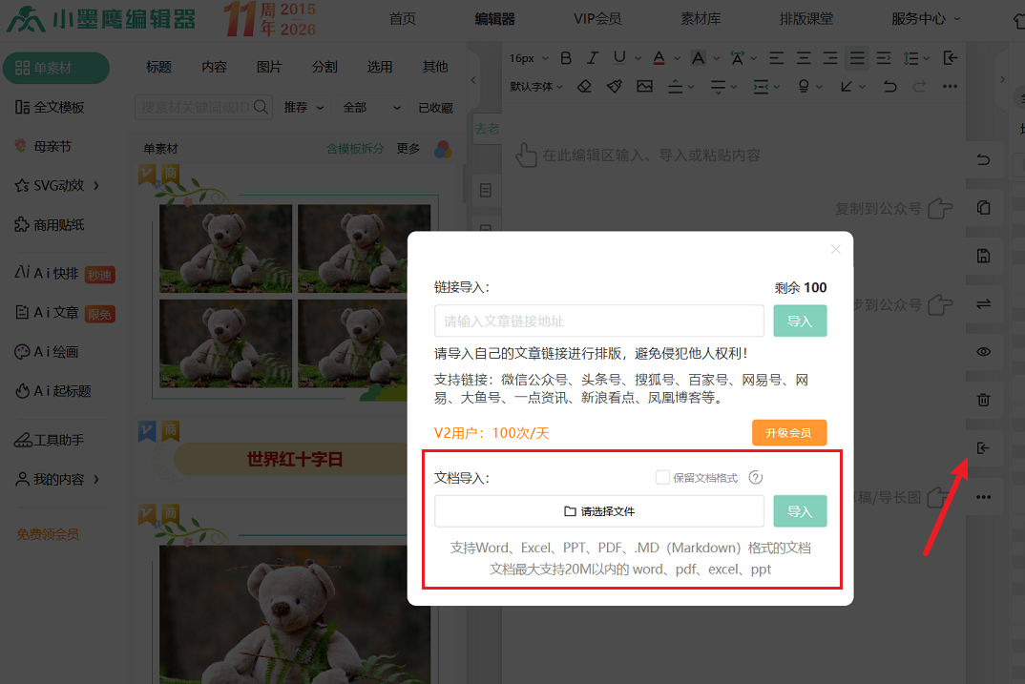Switch to the 分割 material tab

point(324,67)
